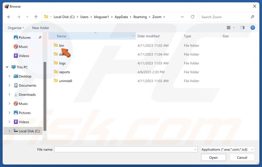
Task: Open the Name column filter dropdown
Action: click(133, 36)
